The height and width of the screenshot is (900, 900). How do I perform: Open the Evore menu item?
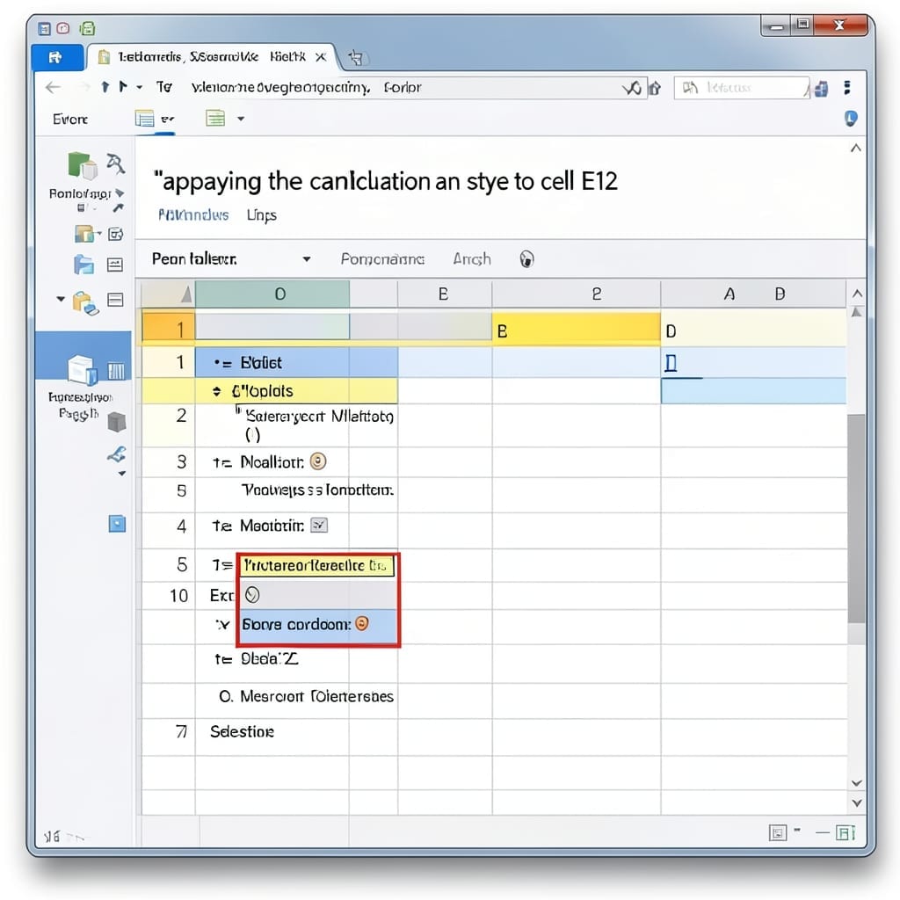[x=70, y=119]
